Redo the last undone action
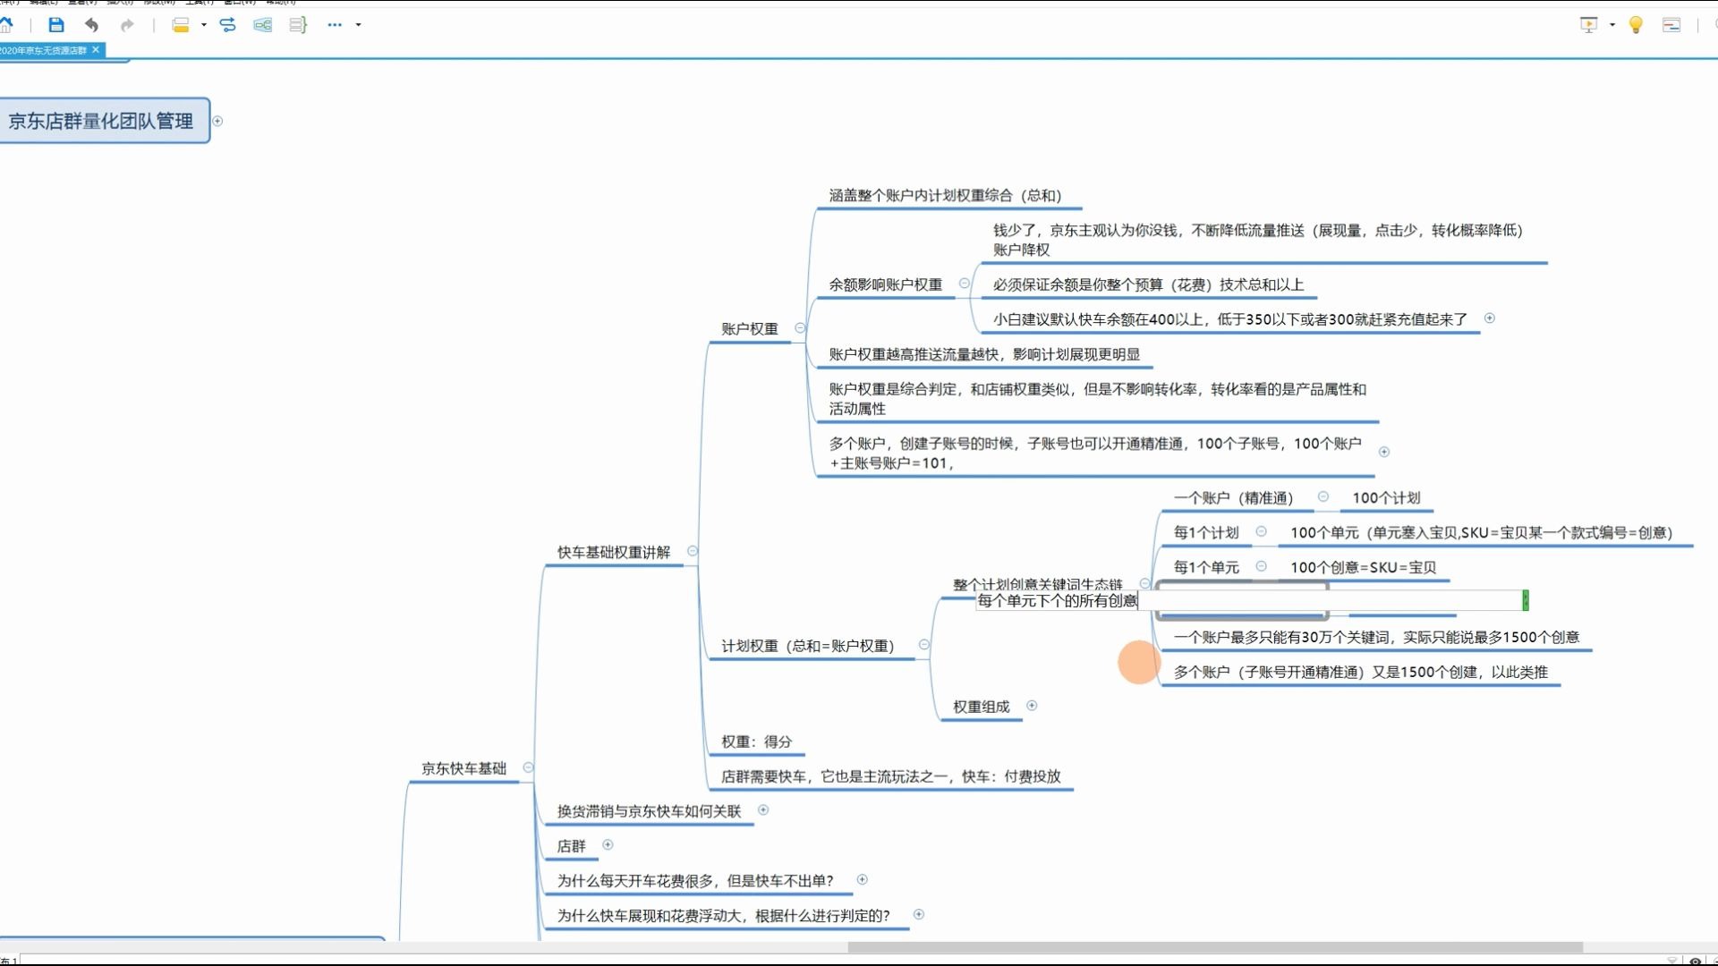This screenshot has height=966, width=1718. click(127, 25)
